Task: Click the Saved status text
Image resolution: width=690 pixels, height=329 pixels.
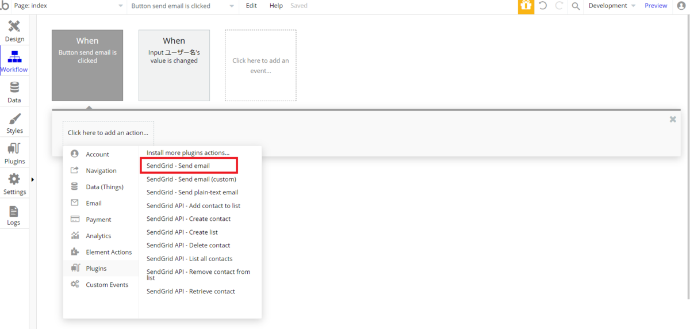Action: point(299,6)
